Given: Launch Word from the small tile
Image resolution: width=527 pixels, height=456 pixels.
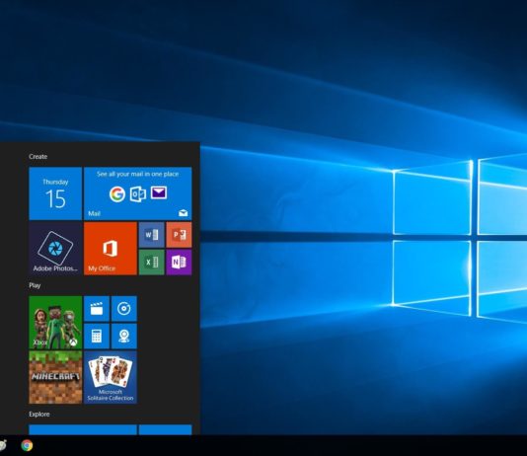Looking at the screenshot, I should click(152, 235).
